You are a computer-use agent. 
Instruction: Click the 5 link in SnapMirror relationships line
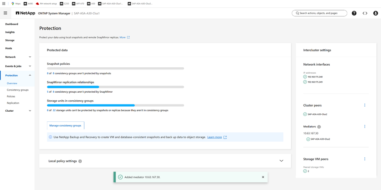[x=47, y=92]
